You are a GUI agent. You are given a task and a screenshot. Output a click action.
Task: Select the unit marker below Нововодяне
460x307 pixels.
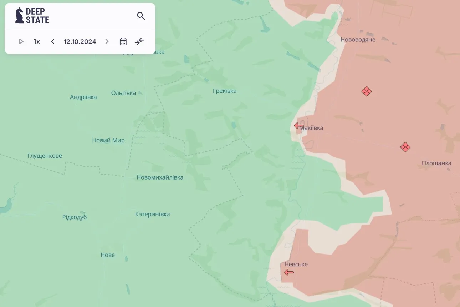[367, 91]
